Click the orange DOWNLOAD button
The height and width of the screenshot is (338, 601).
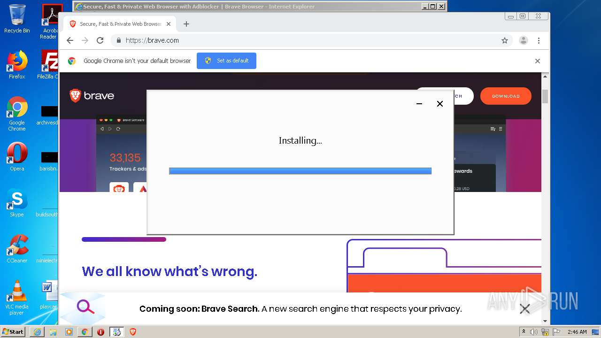point(506,96)
